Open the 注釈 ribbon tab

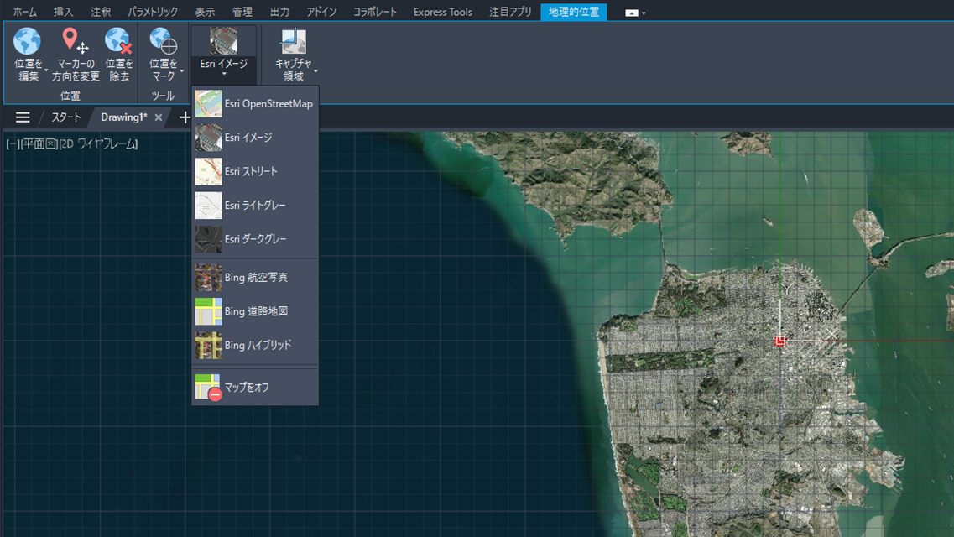[x=101, y=12]
